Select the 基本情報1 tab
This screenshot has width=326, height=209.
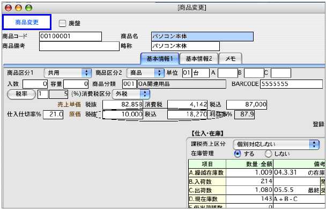(x=160, y=59)
